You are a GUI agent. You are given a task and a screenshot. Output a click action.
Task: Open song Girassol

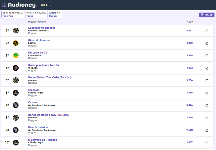pos(34,90)
